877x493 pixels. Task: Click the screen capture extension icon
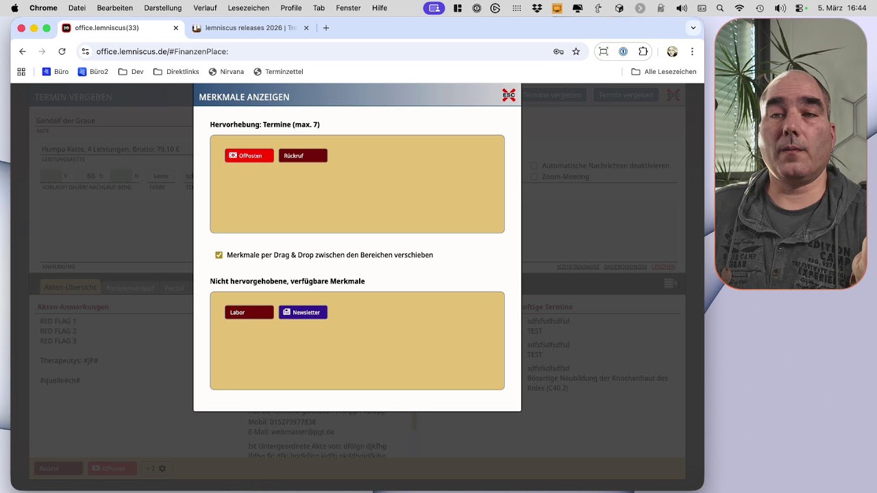pyautogui.click(x=604, y=51)
